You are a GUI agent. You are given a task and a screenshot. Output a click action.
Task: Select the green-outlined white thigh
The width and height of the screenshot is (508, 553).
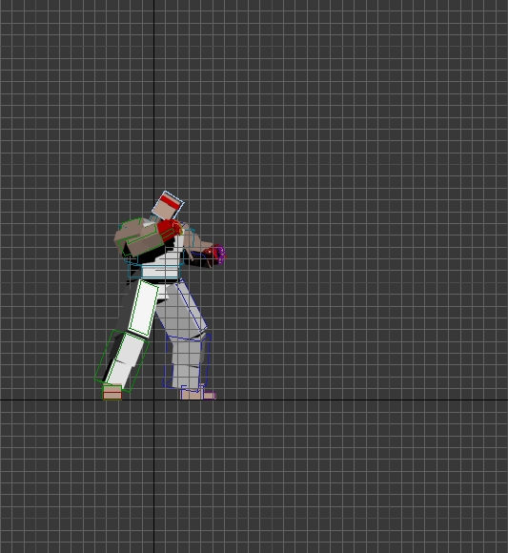click(x=144, y=308)
